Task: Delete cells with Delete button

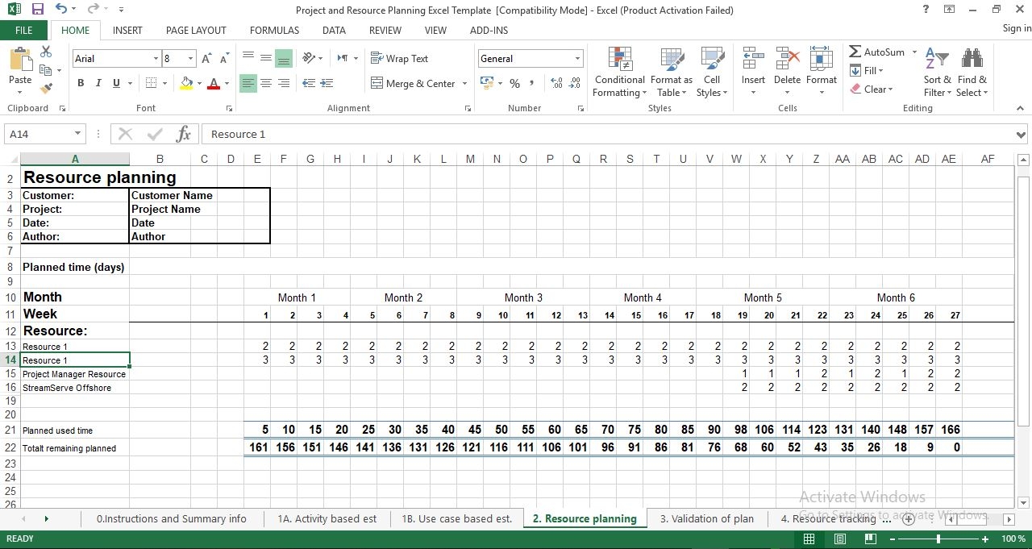Action: [x=787, y=71]
